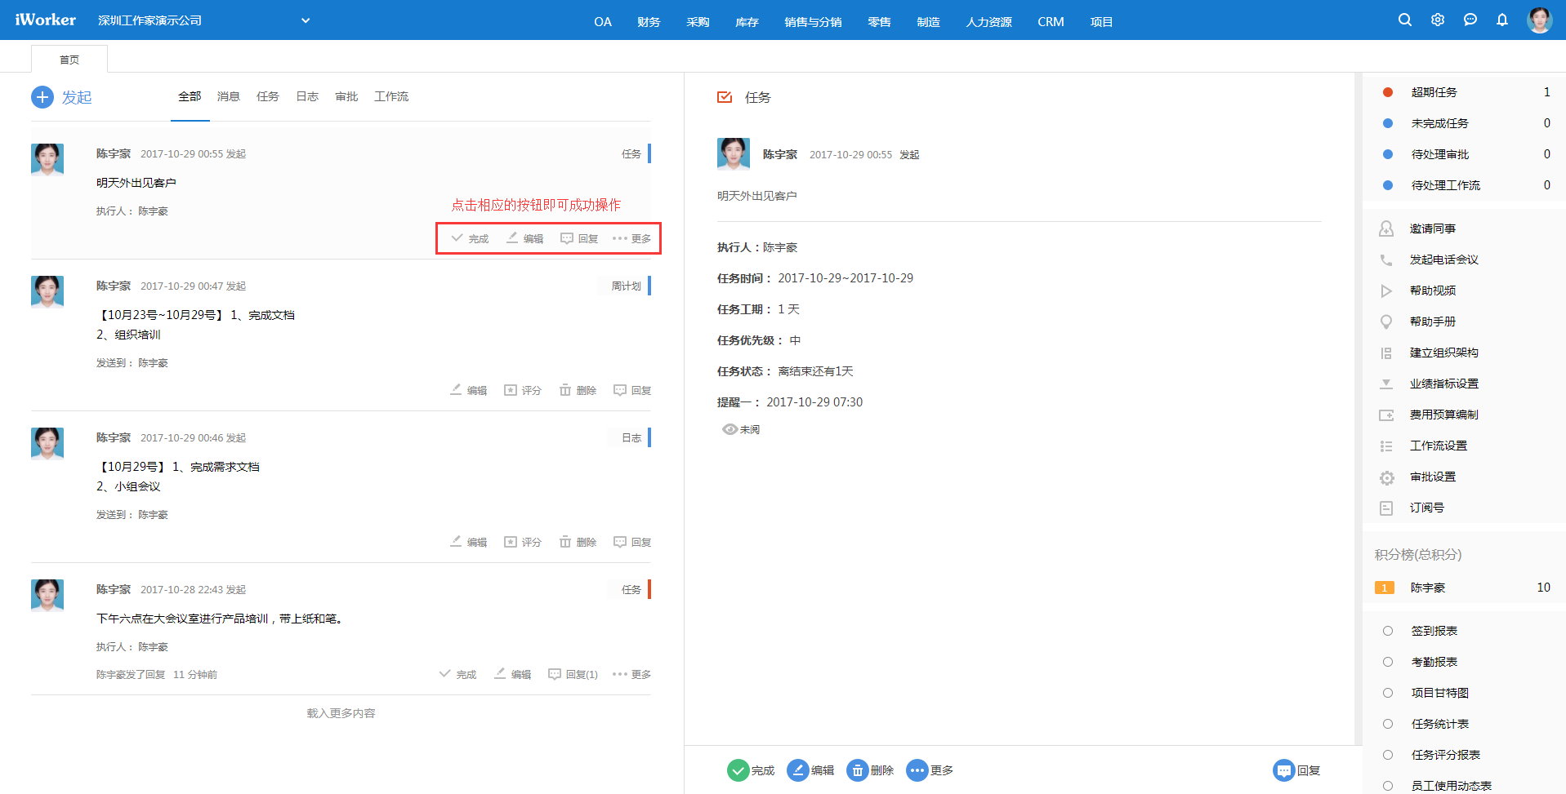
Task: Click the red 超期任务 status dot
Action: pyautogui.click(x=1387, y=92)
